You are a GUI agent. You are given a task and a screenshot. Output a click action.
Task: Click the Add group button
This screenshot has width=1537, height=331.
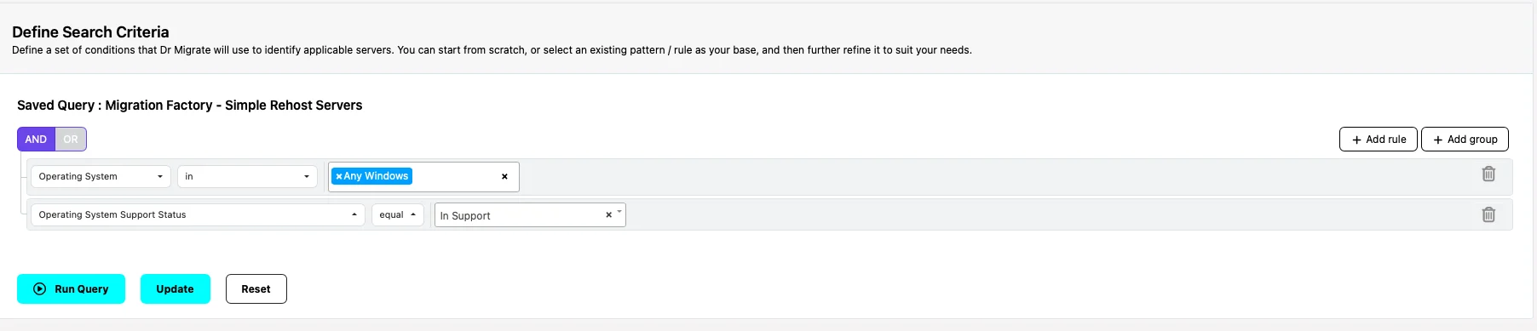pos(1465,140)
